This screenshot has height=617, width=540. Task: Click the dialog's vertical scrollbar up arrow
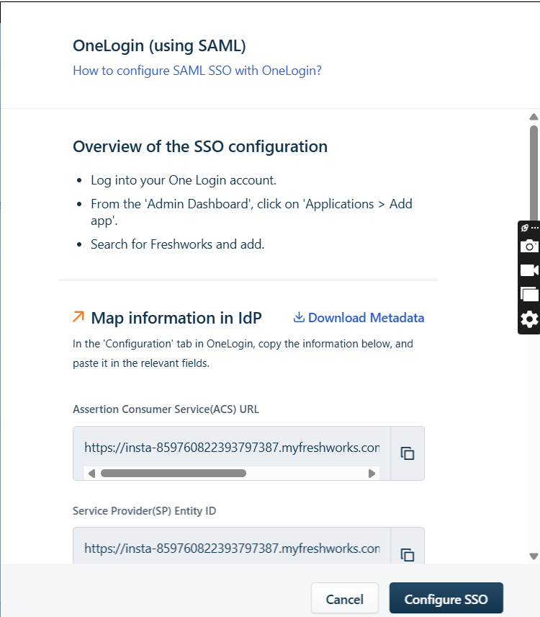coord(534,117)
